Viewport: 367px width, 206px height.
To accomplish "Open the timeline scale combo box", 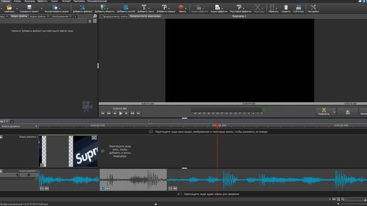I will 19,126.
